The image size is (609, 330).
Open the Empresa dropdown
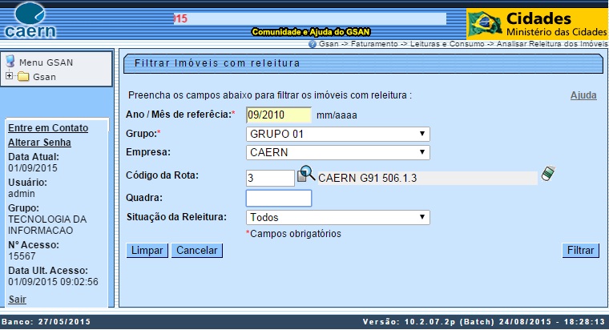(337, 153)
